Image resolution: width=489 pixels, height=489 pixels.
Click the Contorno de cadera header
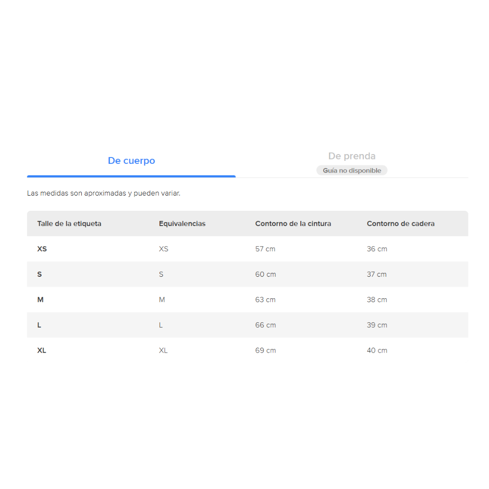coord(401,223)
